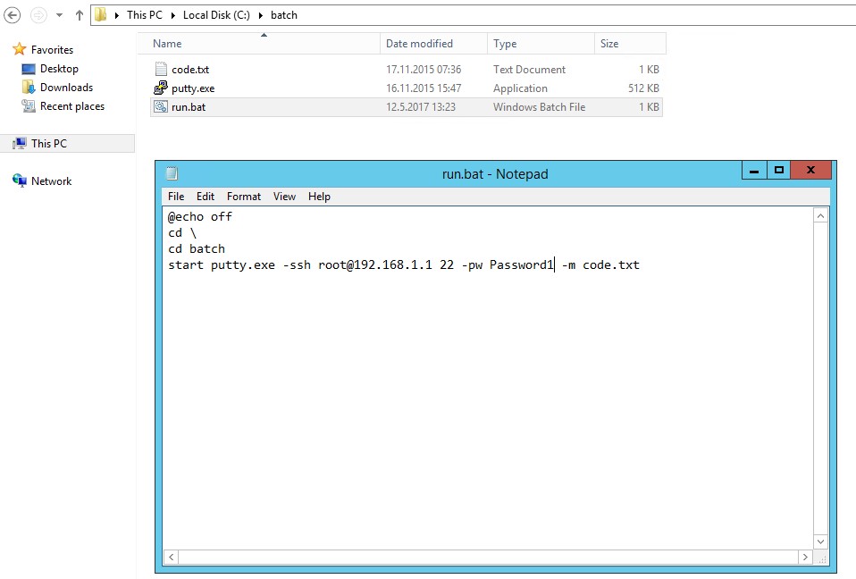This screenshot has height=579, width=856.
Task: Click Notepad horizontal scrollbar left arrow
Action: pyautogui.click(x=172, y=557)
